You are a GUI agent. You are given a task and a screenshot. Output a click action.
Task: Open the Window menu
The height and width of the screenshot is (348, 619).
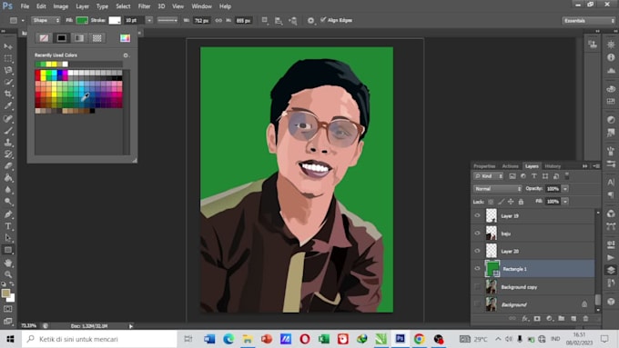[x=201, y=6]
